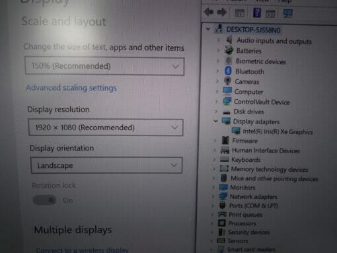Screen dimensions: 337x253
Task: Click the Processors icon in device tree
Action: tap(221, 223)
